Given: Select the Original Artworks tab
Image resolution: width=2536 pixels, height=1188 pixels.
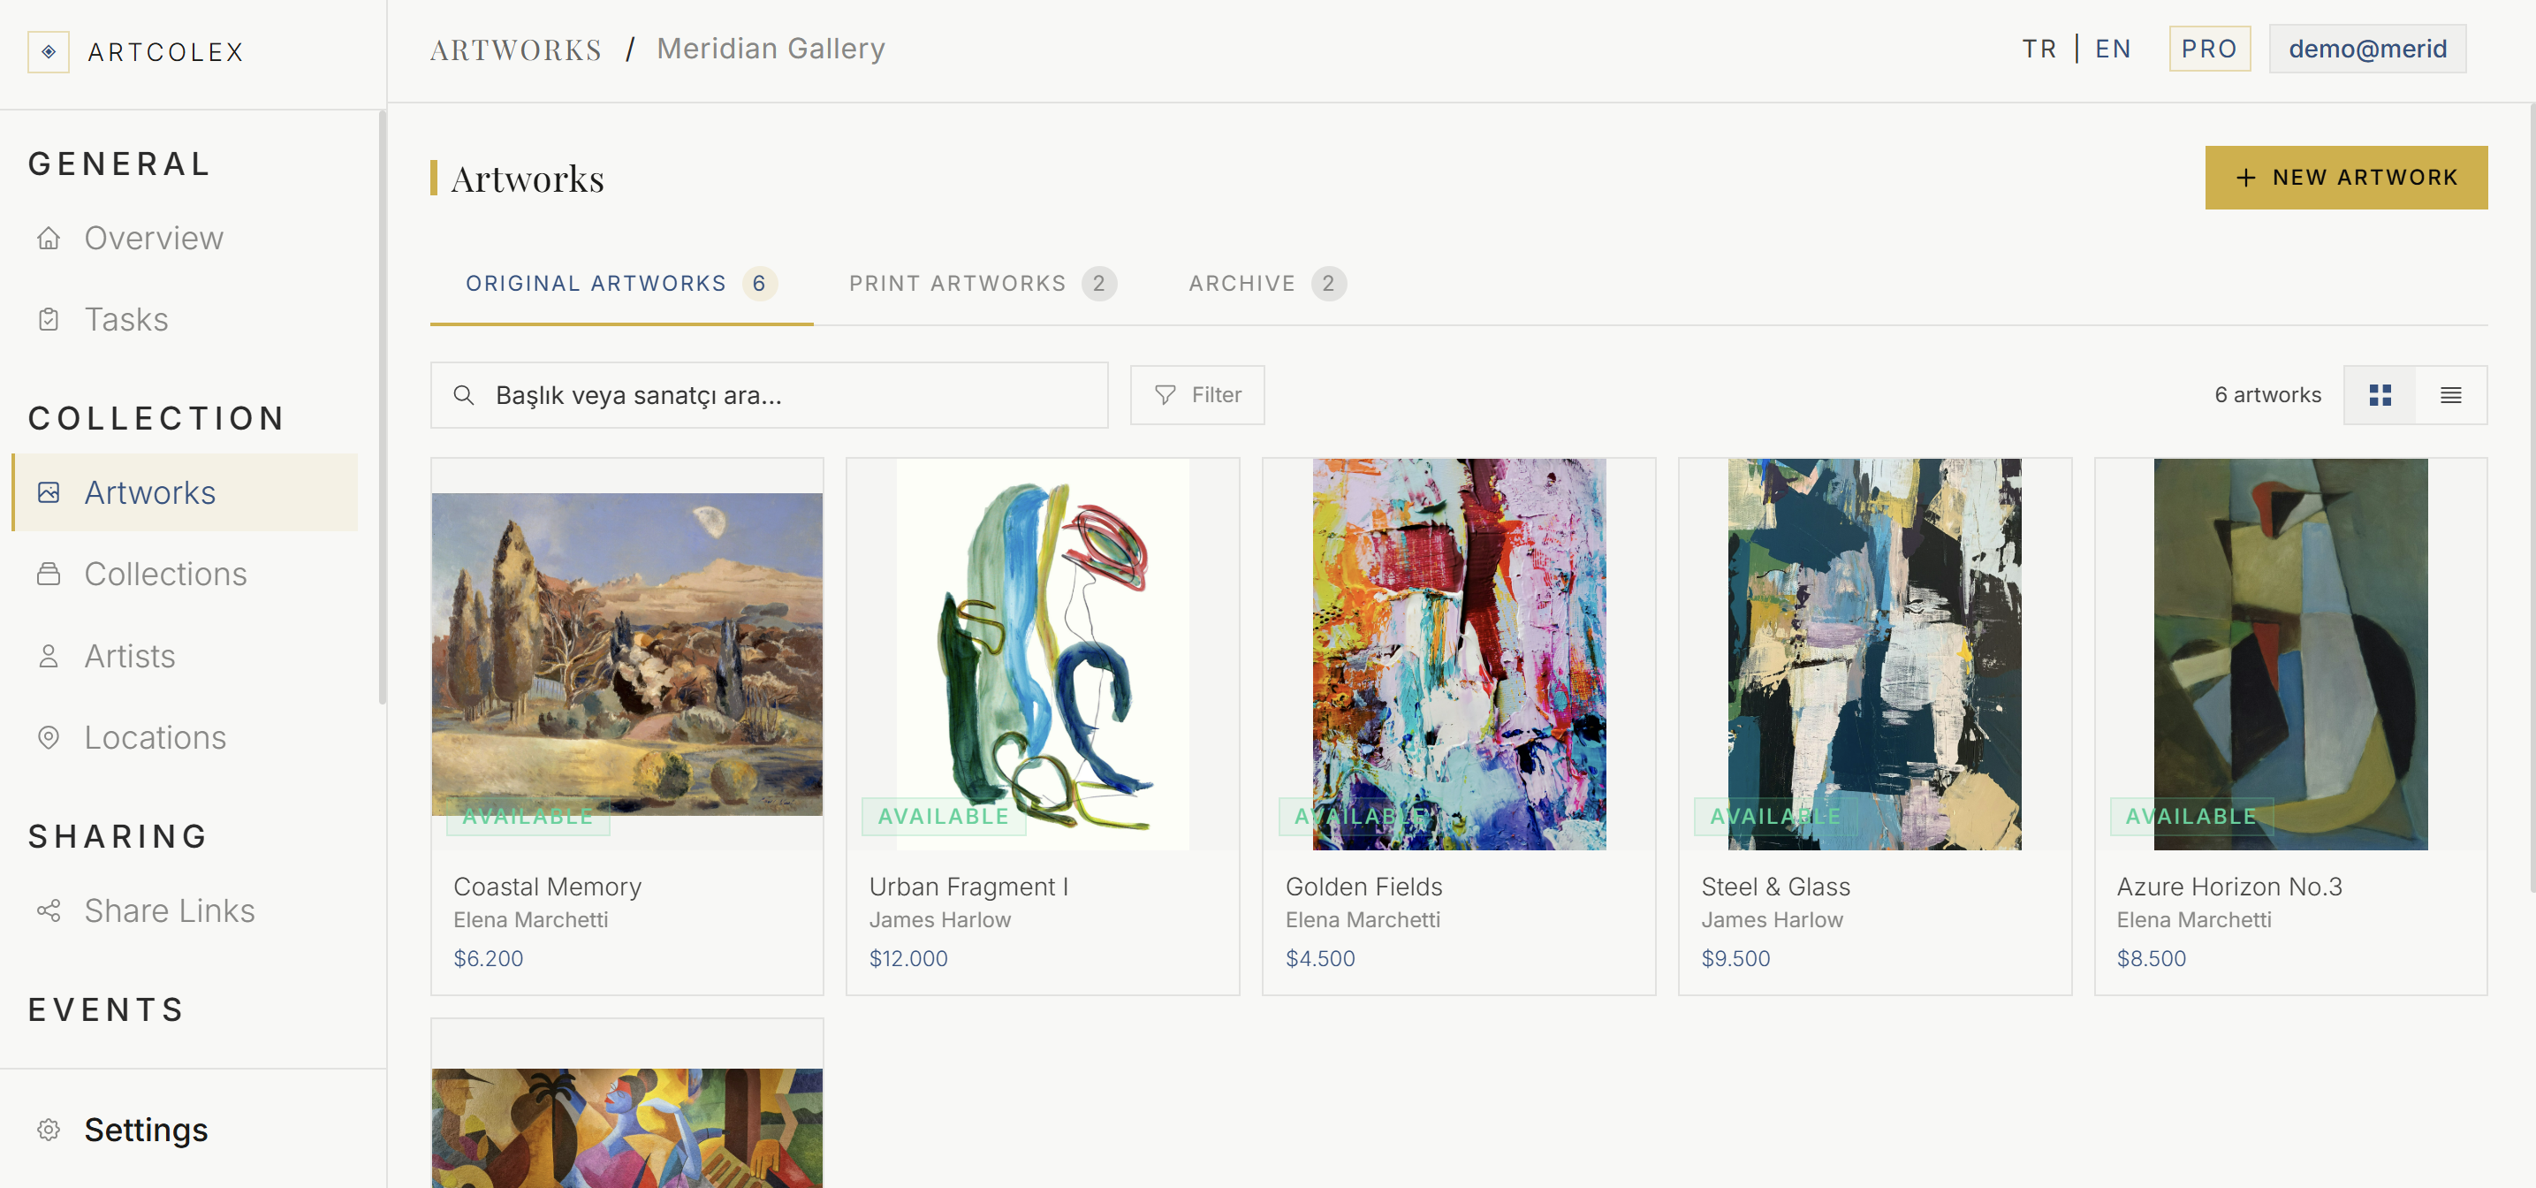Looking at the screenshot, I should (x=621, y=284).
